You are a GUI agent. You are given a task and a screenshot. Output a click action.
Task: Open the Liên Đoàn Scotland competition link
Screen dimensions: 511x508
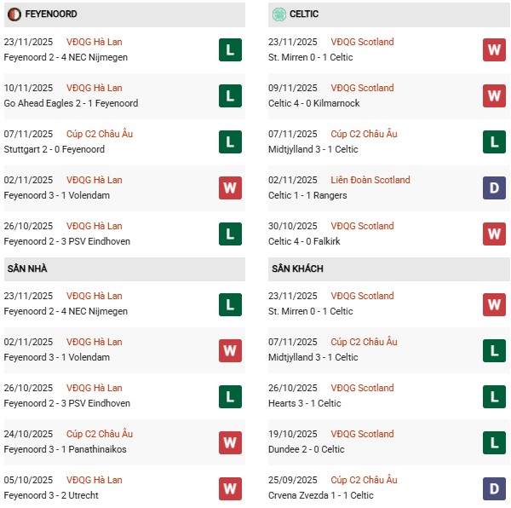click(x=370, y=180)
